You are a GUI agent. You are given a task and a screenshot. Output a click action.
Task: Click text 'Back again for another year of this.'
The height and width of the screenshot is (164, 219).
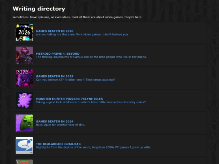60,125
